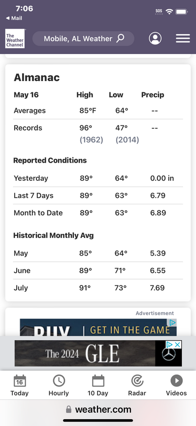Close the Mercedes GLE ad
This screenshot has width=196, height=426.
[178, 344]
